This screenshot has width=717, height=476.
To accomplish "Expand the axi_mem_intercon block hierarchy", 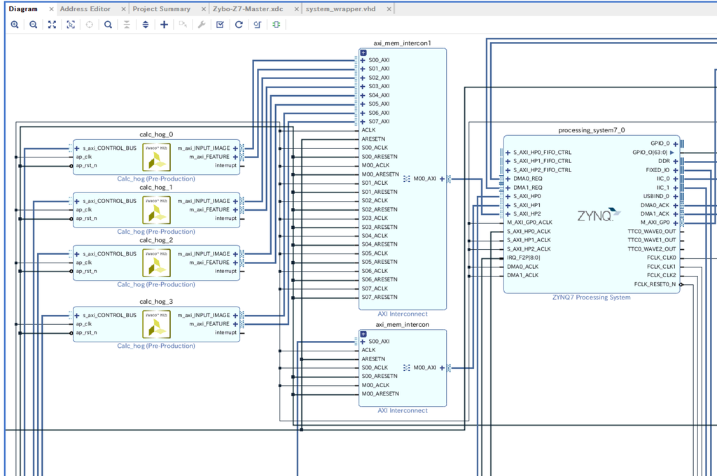I will point(363,334).
